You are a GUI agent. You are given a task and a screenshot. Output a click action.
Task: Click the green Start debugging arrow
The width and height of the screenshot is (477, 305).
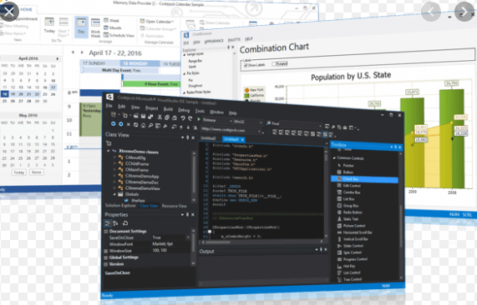(199, 119)
